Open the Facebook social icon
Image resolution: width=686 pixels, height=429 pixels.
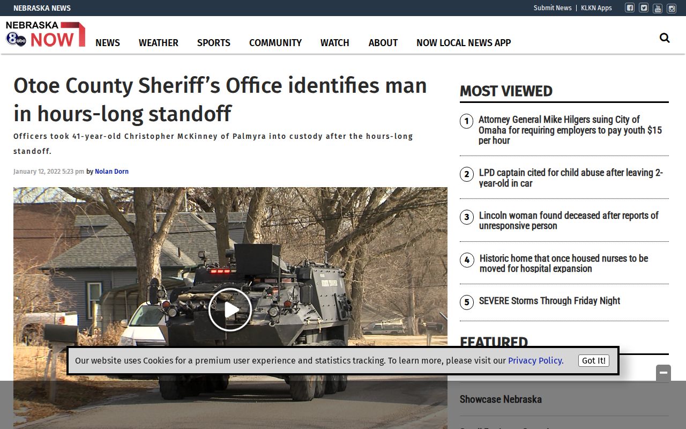[x=630, y=8]
